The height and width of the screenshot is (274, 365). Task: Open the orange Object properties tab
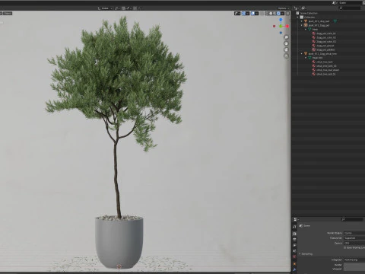[x=294, y=264]
